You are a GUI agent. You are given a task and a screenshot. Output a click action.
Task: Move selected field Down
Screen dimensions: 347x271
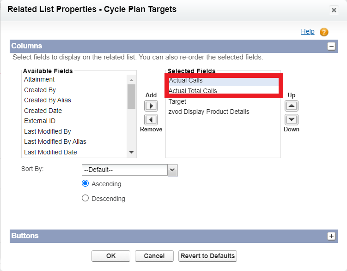tap(291, 120)
